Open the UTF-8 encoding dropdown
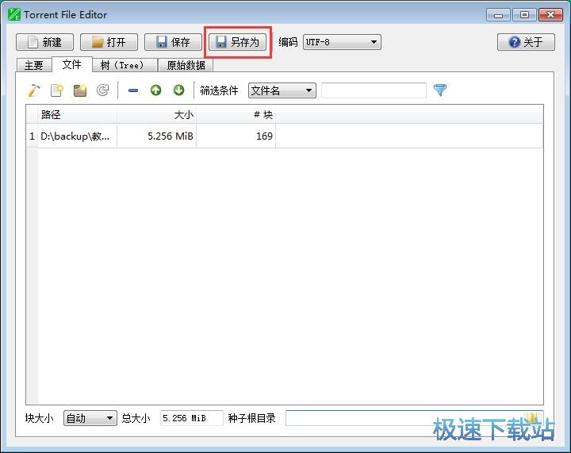 [341, 42]
